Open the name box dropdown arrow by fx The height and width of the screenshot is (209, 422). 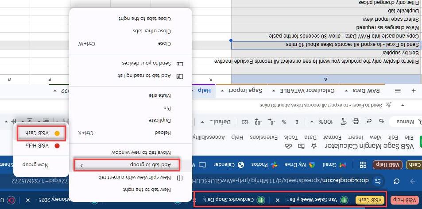[403, 105]
